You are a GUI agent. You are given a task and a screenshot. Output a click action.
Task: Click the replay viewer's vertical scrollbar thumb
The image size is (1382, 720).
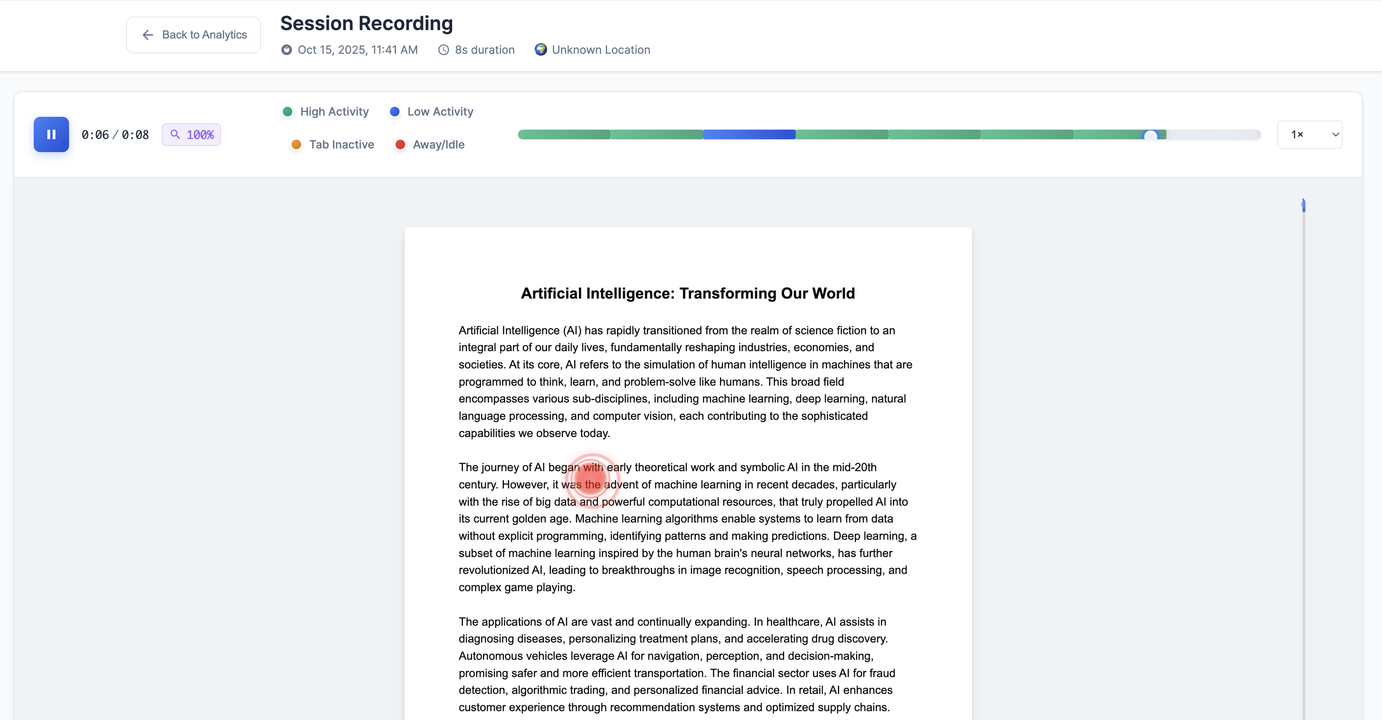tap(1303, 205)
